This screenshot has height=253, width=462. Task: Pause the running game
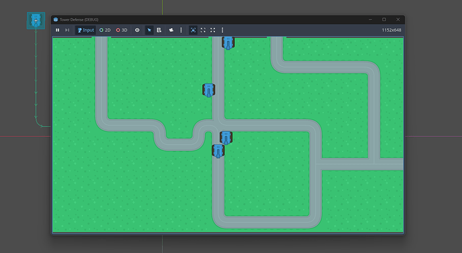point(58,30)
